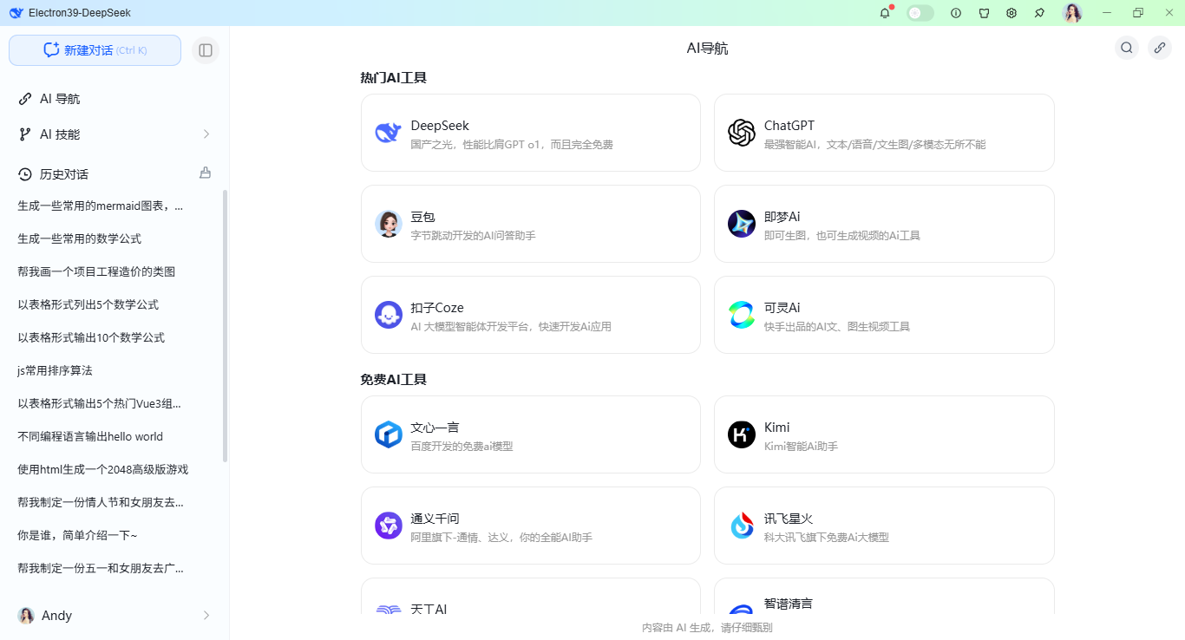Open chat 帮我制定一份五一和女朋友去广
This screenshot has width=1185, height=640.
click(101, 568)
